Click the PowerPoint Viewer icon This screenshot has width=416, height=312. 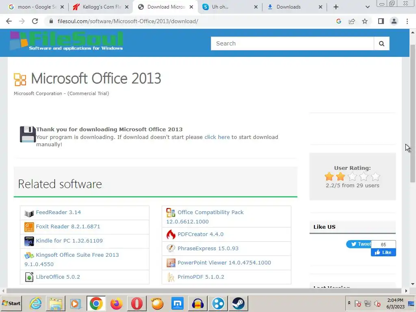click(x=171, y=263)
